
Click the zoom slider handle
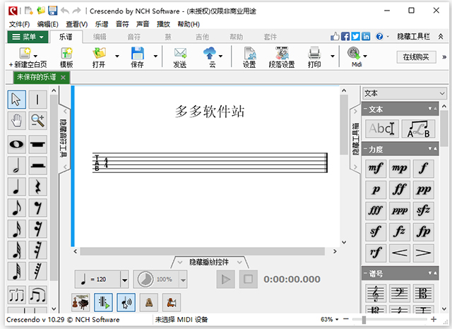pos(364,320)
